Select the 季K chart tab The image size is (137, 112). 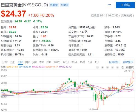[42, 62]
